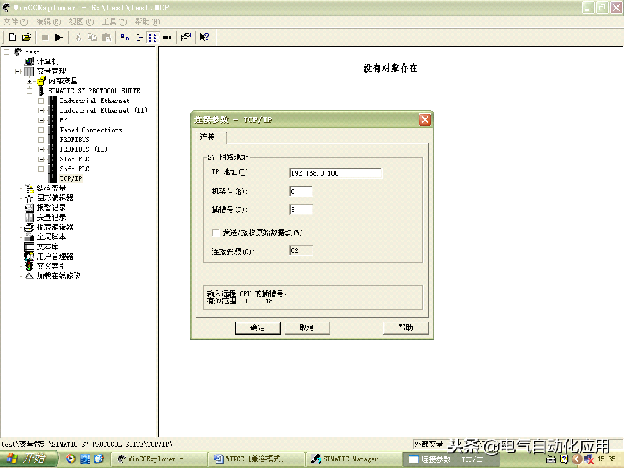Open the Windows 开始 Start button
The height and width of the screenshot is (468, 624).
[x=27, y=459]
